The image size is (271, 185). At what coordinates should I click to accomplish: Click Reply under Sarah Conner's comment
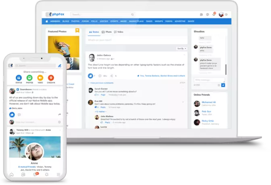103,95
